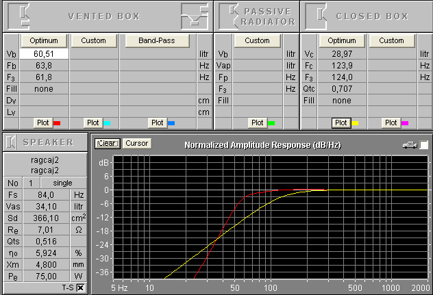This screenshot has height=295, width=433.
Task: Click the Vb value field 60,51
Action: (44, 54)
